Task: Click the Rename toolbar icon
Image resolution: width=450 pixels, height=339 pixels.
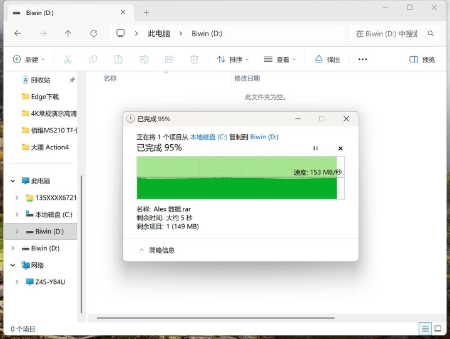Action: tap(143, 59)
